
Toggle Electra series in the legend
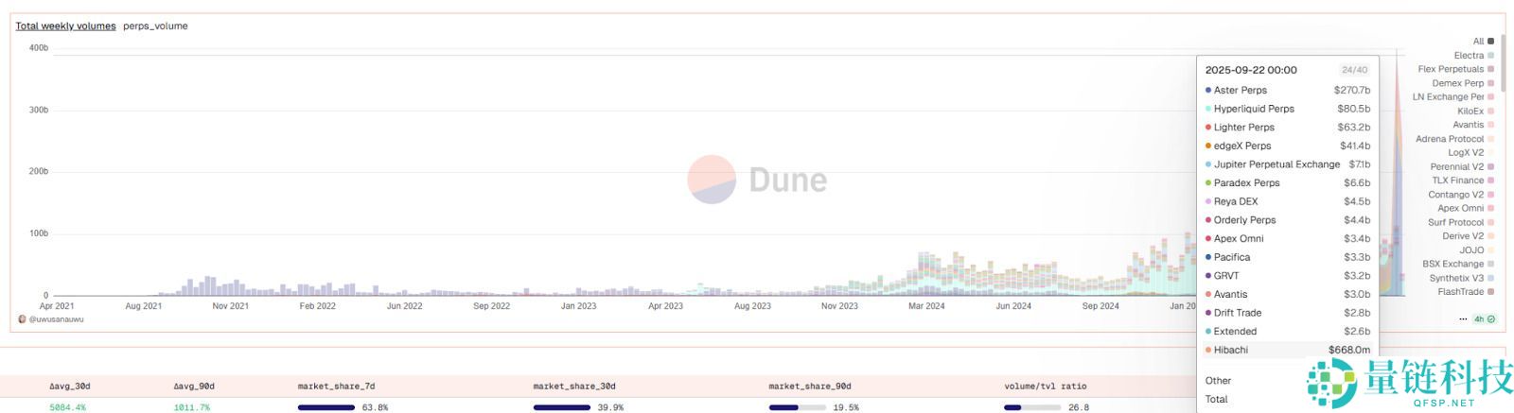tap(1473, 56)
